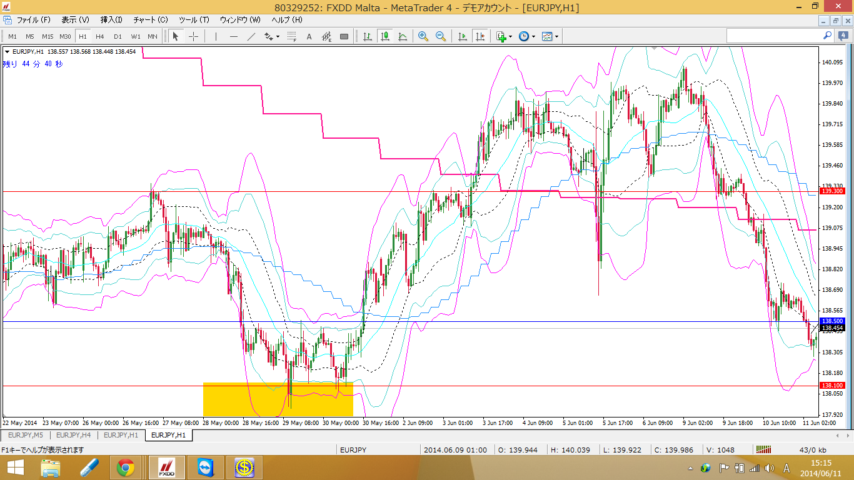
Task: Select D1 timeframe
Action: [118, 36]
